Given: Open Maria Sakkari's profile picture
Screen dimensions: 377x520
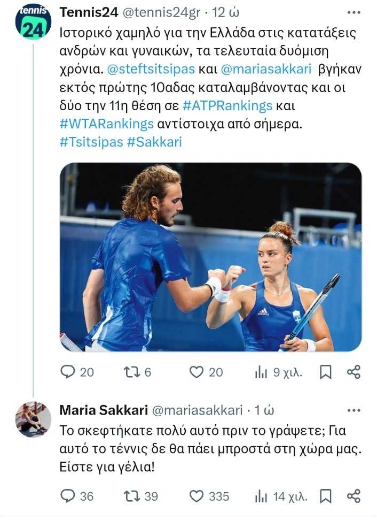Looking at the screenshot, I should pos(33,420).
